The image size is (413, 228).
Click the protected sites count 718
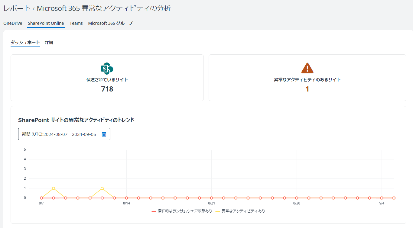click(x=107, y=89)
